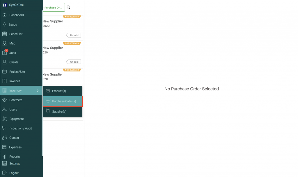Viewport: 298px width, 177px height.
Task: Click the Inventory list icon
Action: (x=5, y=90)
